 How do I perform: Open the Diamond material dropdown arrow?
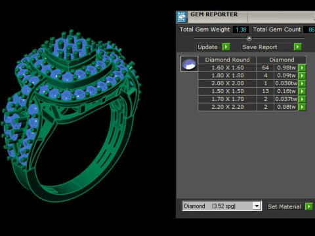click(x=257, y=206)
